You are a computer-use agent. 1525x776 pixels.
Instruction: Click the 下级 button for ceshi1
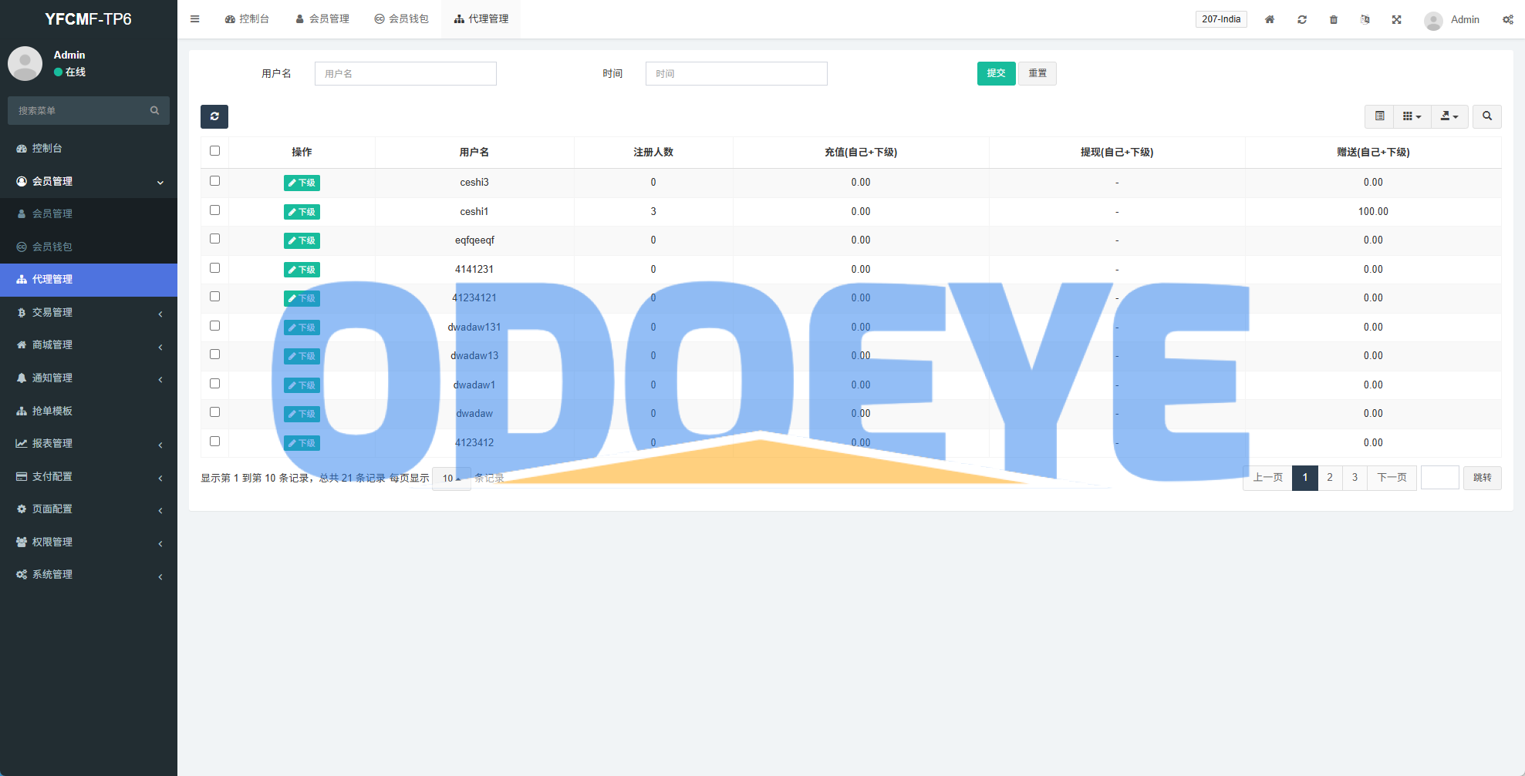click(302, 212)
